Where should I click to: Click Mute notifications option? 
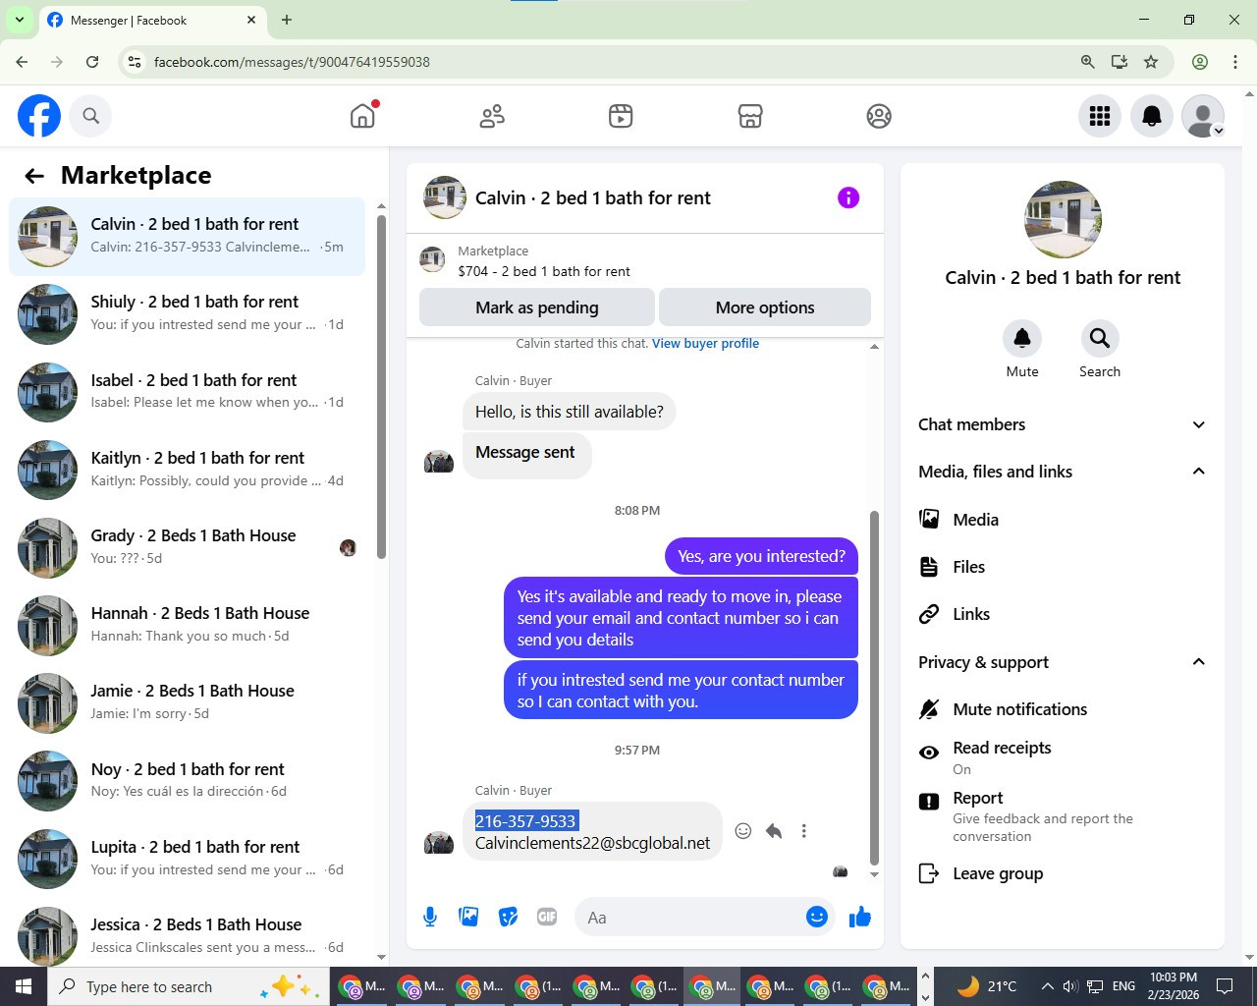tap(1063, 709)
